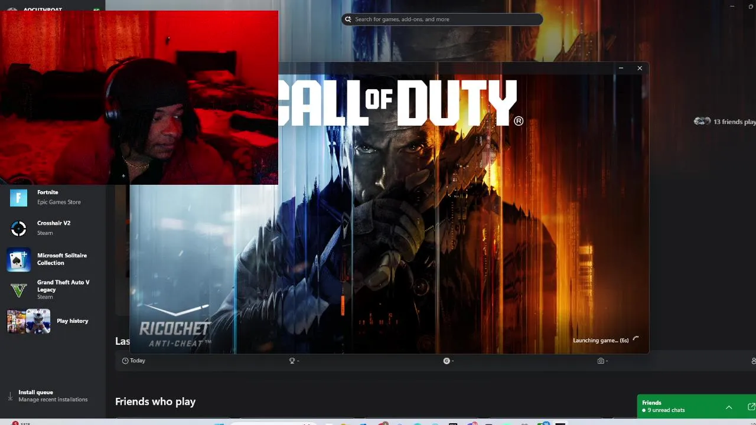Open Grand Theft Auto V Legacy icon

tap(19, 290)
